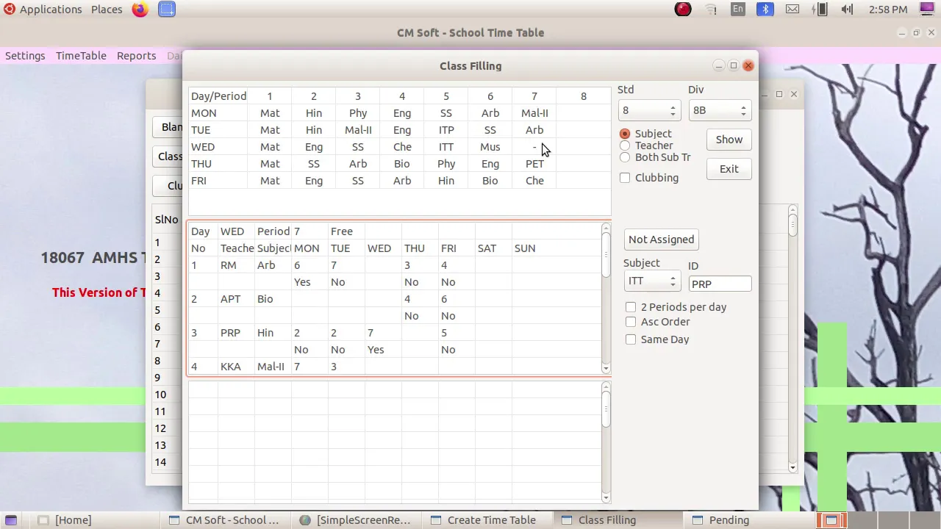Enable the Same Day checkbox
Viewport: 941px width, 529px height.
[631, 339]
